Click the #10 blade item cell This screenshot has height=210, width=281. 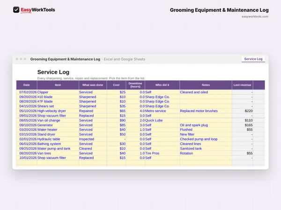(58, 97)
